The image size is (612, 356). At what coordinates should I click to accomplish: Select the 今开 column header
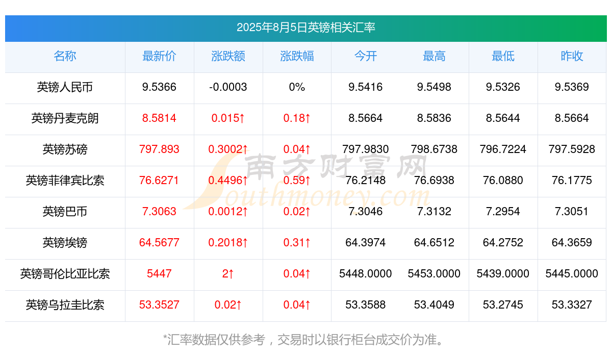(366, 56)
